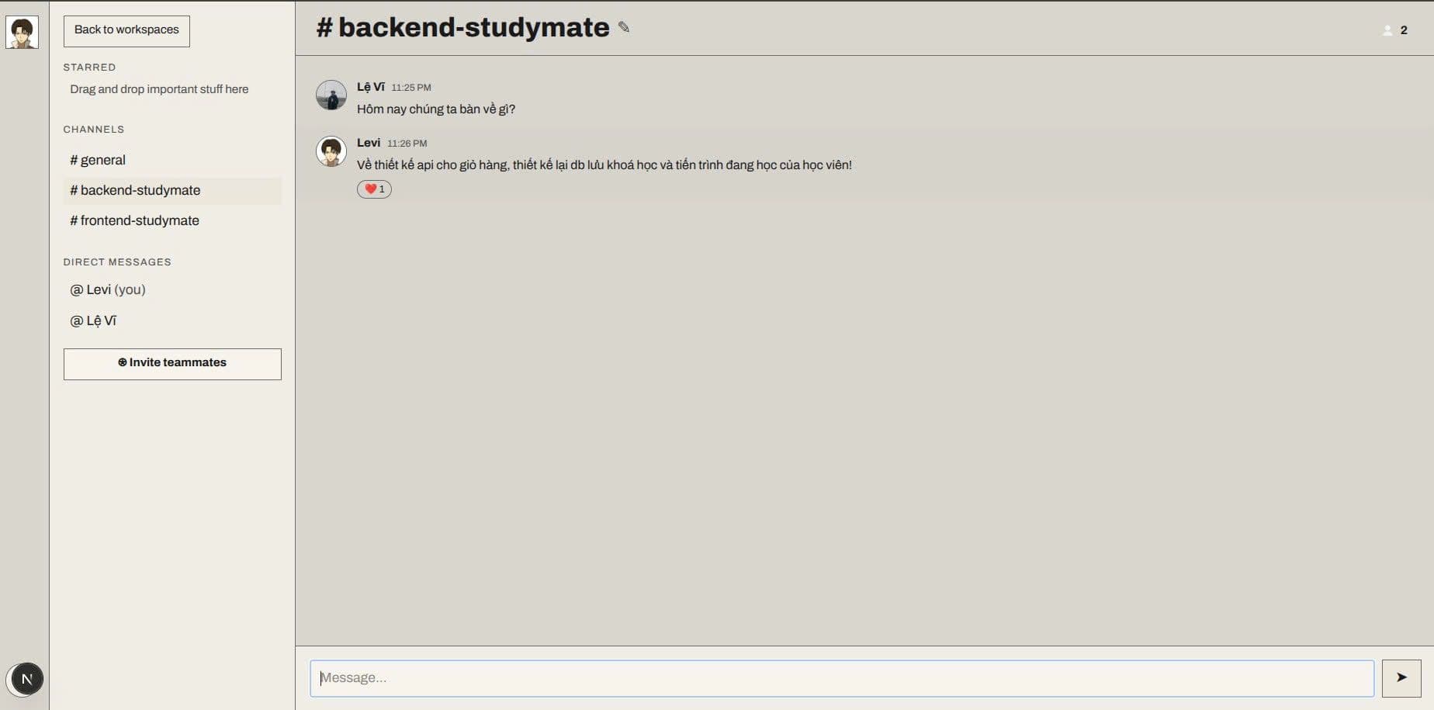Click the CHANNELS section label
The height and width of the screenshot is (710, 1434).
coord(94,130)
